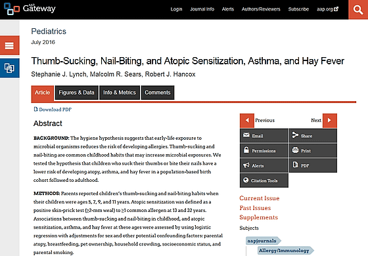The height and width of the screenshot is (256, 368).
Task: Click the Alerts megaphone icon
Action: [246, 165]
